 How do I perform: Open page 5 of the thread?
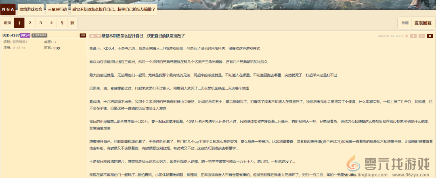coord(62,23)
